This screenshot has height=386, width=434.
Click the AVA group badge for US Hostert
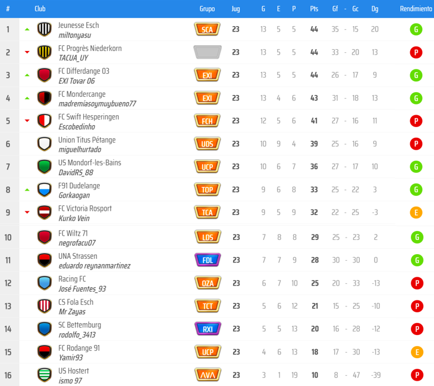click(208, 375)
